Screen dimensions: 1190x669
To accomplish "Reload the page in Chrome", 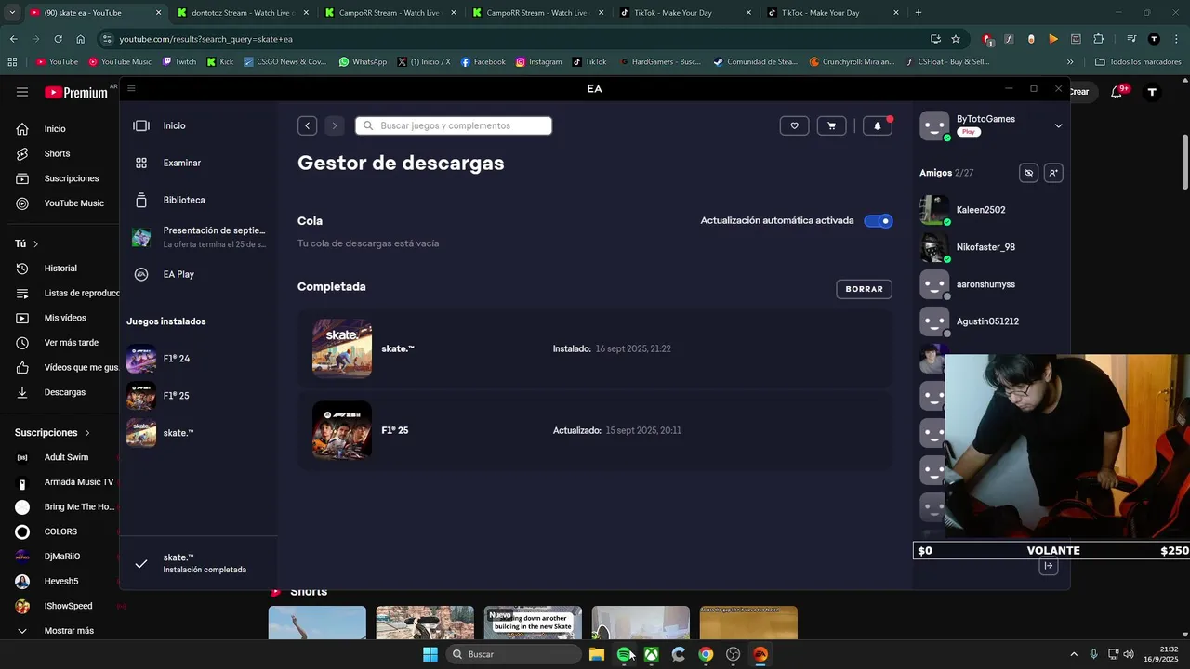I will point(58,39).
